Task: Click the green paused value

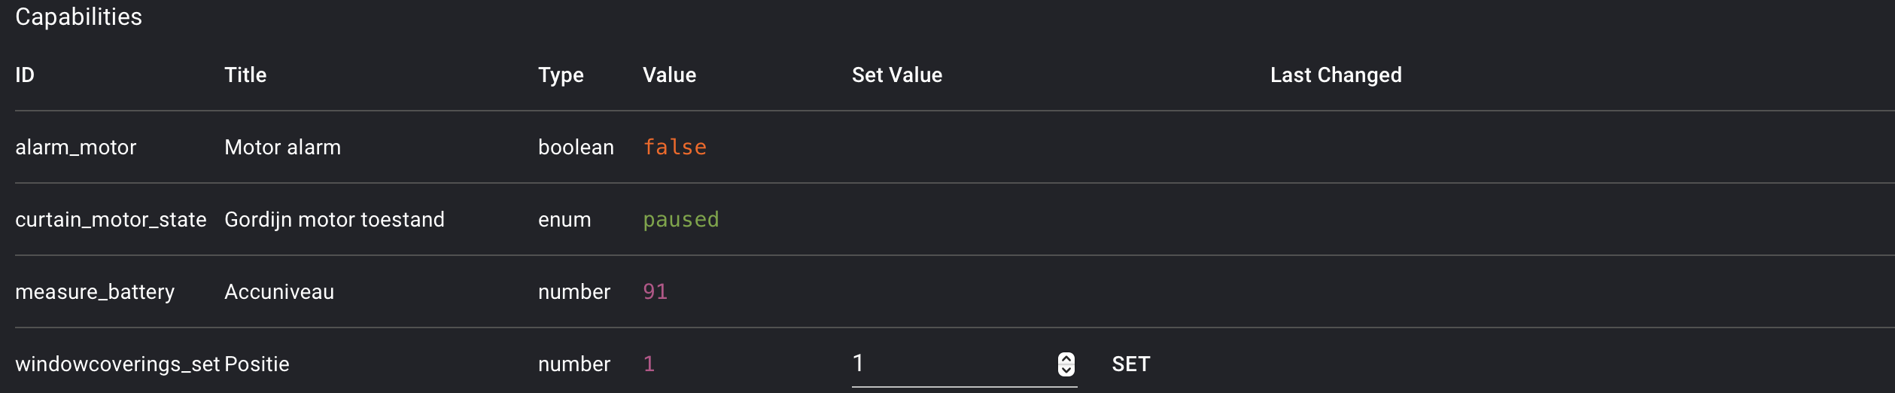Action: (x=680, y=220)
